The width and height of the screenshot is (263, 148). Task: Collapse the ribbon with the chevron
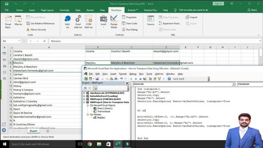[258, 35]
